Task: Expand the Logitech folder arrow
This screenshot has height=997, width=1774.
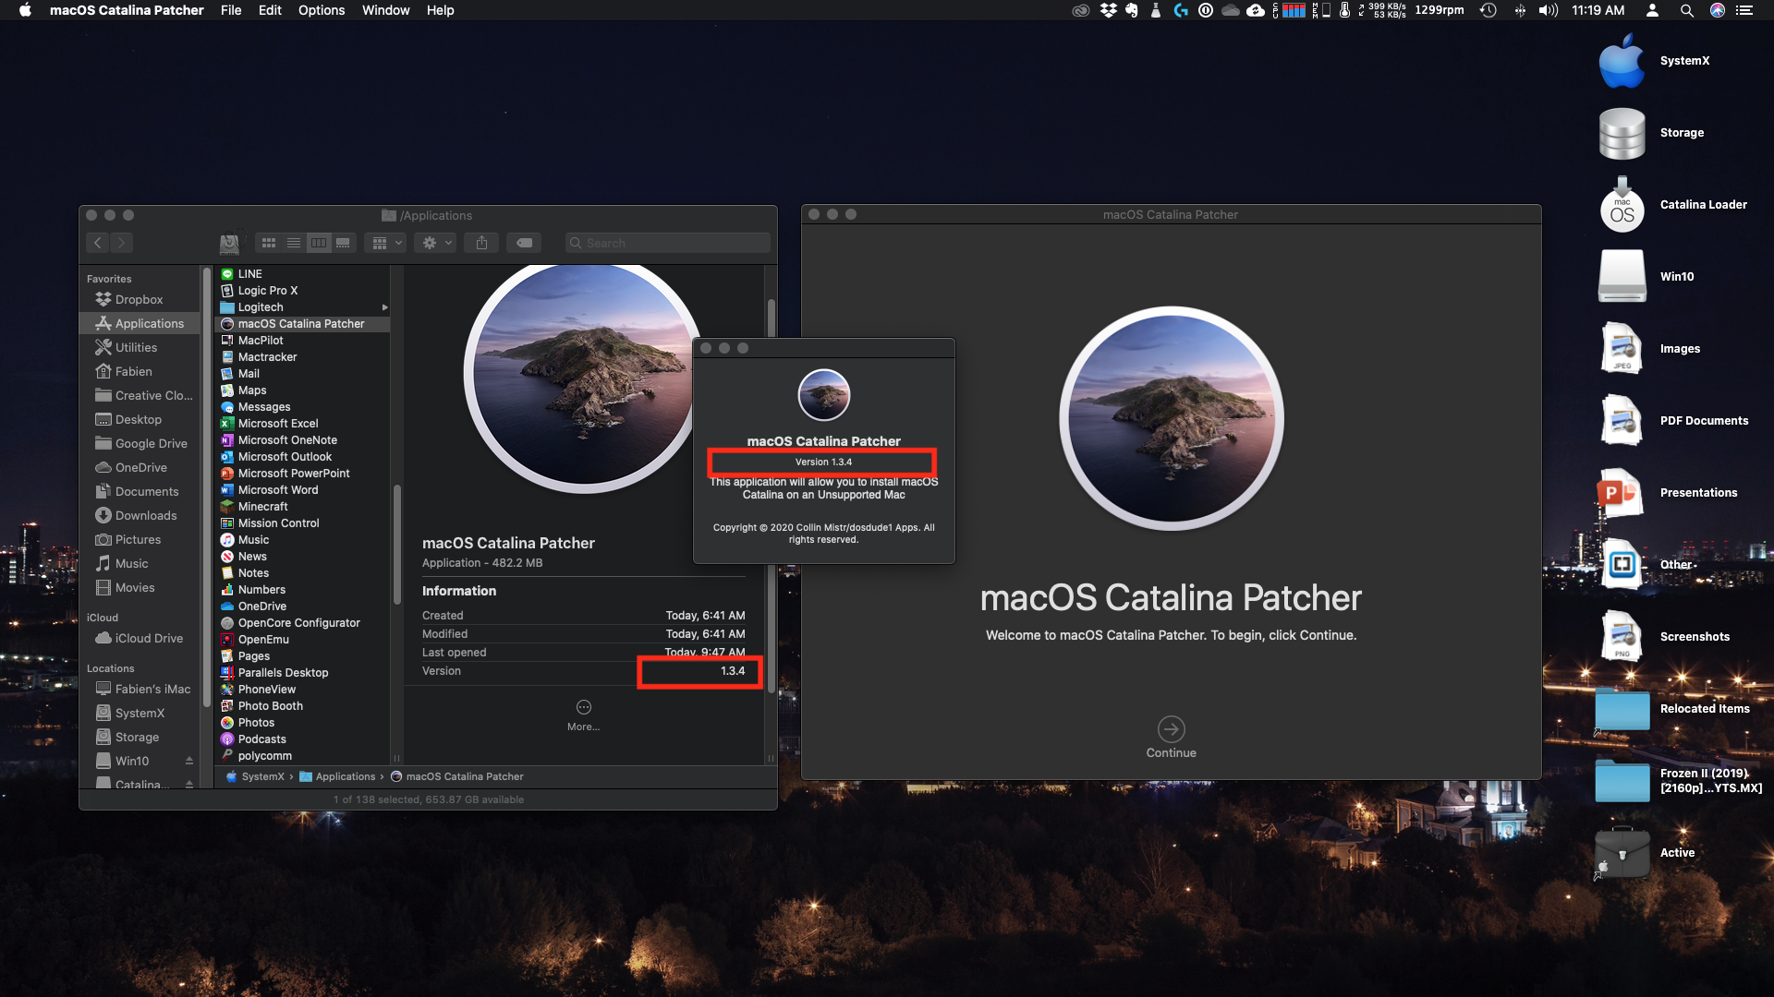Action: 384,307
